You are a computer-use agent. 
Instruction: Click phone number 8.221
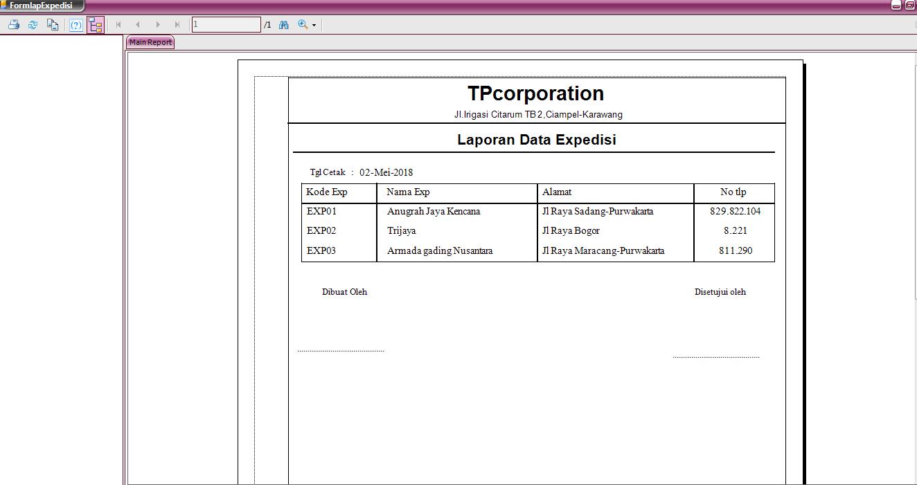click(x=736, y=231)
